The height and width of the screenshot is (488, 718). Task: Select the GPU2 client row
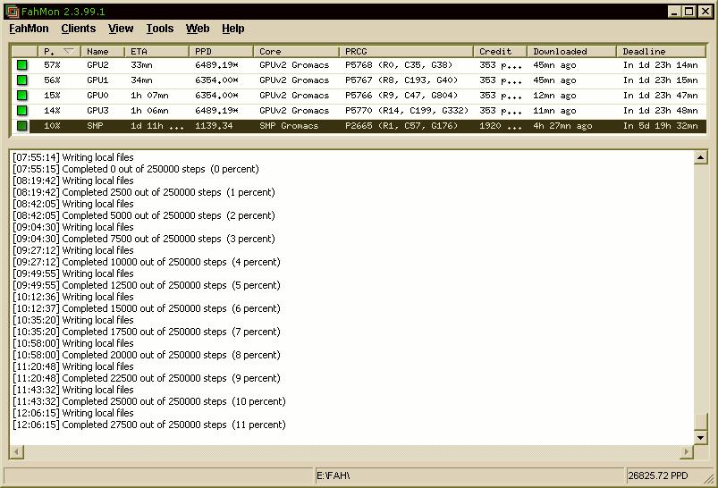click(x=359, y=65)
